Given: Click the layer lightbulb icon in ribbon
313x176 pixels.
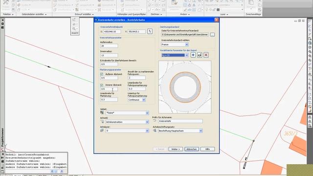Looking at the screenshot, I should (207, 10).
